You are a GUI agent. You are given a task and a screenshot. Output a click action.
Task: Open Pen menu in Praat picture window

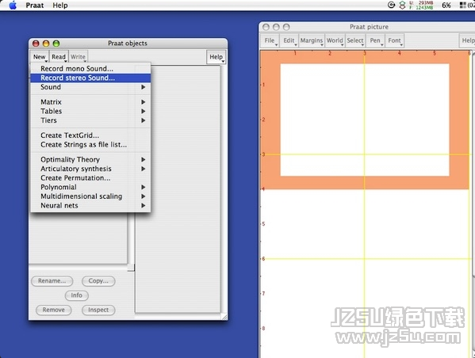tap(375, 40)
